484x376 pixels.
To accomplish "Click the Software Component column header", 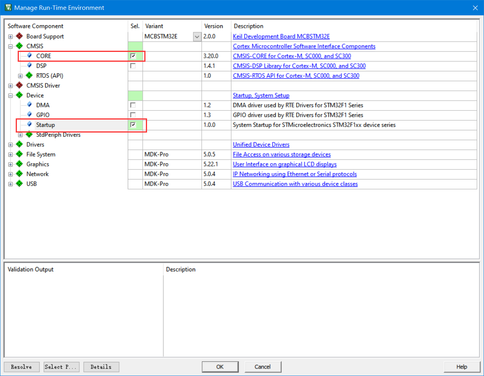I will point(35,26).
